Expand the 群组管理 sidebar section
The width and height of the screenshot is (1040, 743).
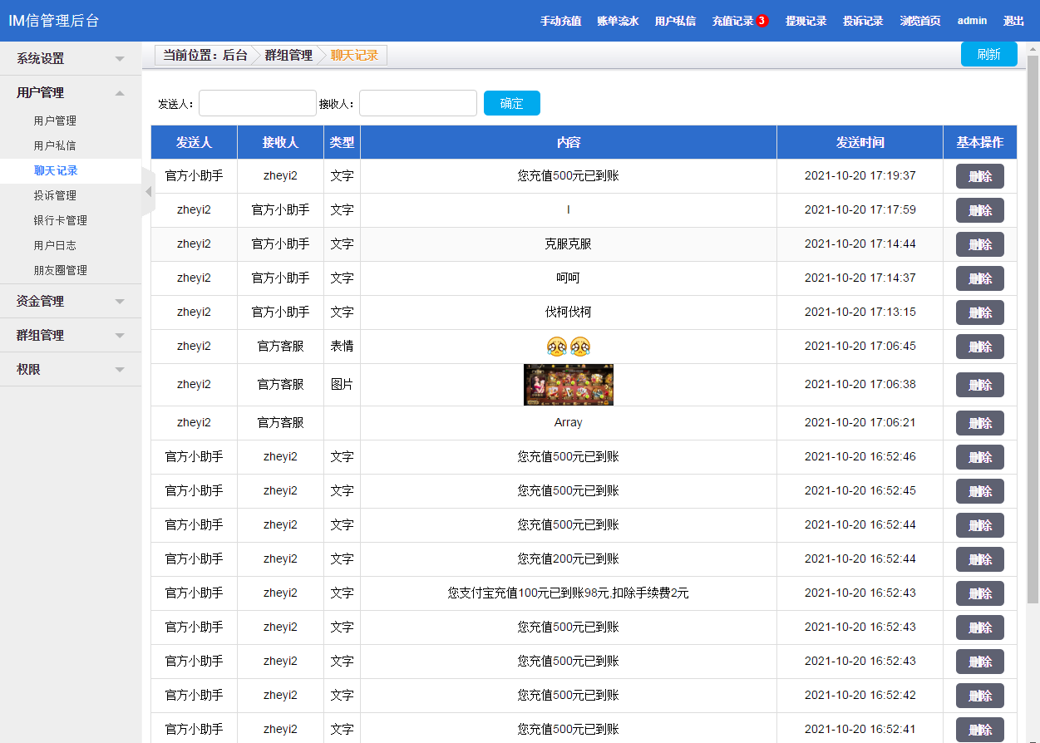coord(71,336)
